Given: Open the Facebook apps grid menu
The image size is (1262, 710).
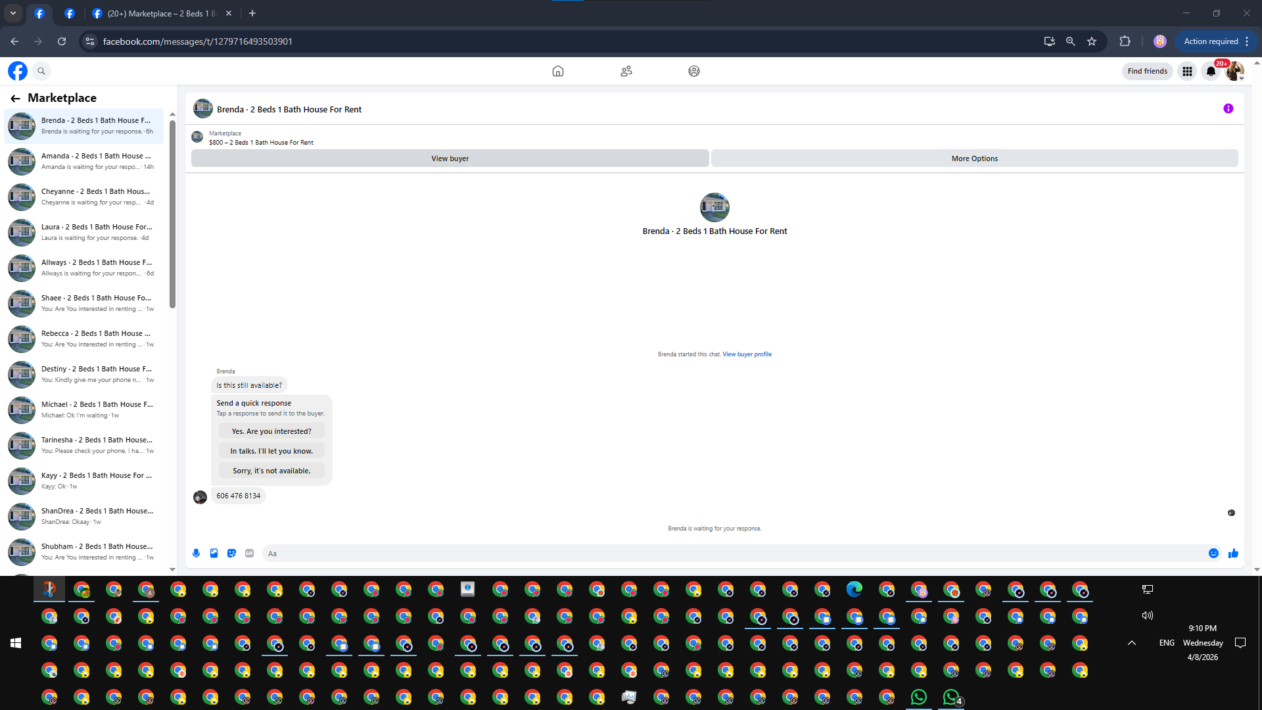Looking at the screenshot, I should click(x=1187, y=71).
